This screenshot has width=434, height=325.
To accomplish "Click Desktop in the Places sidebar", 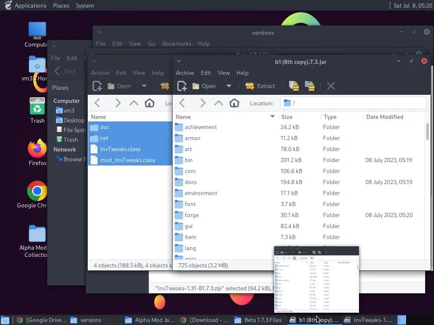I will click(x=71, y=120).
